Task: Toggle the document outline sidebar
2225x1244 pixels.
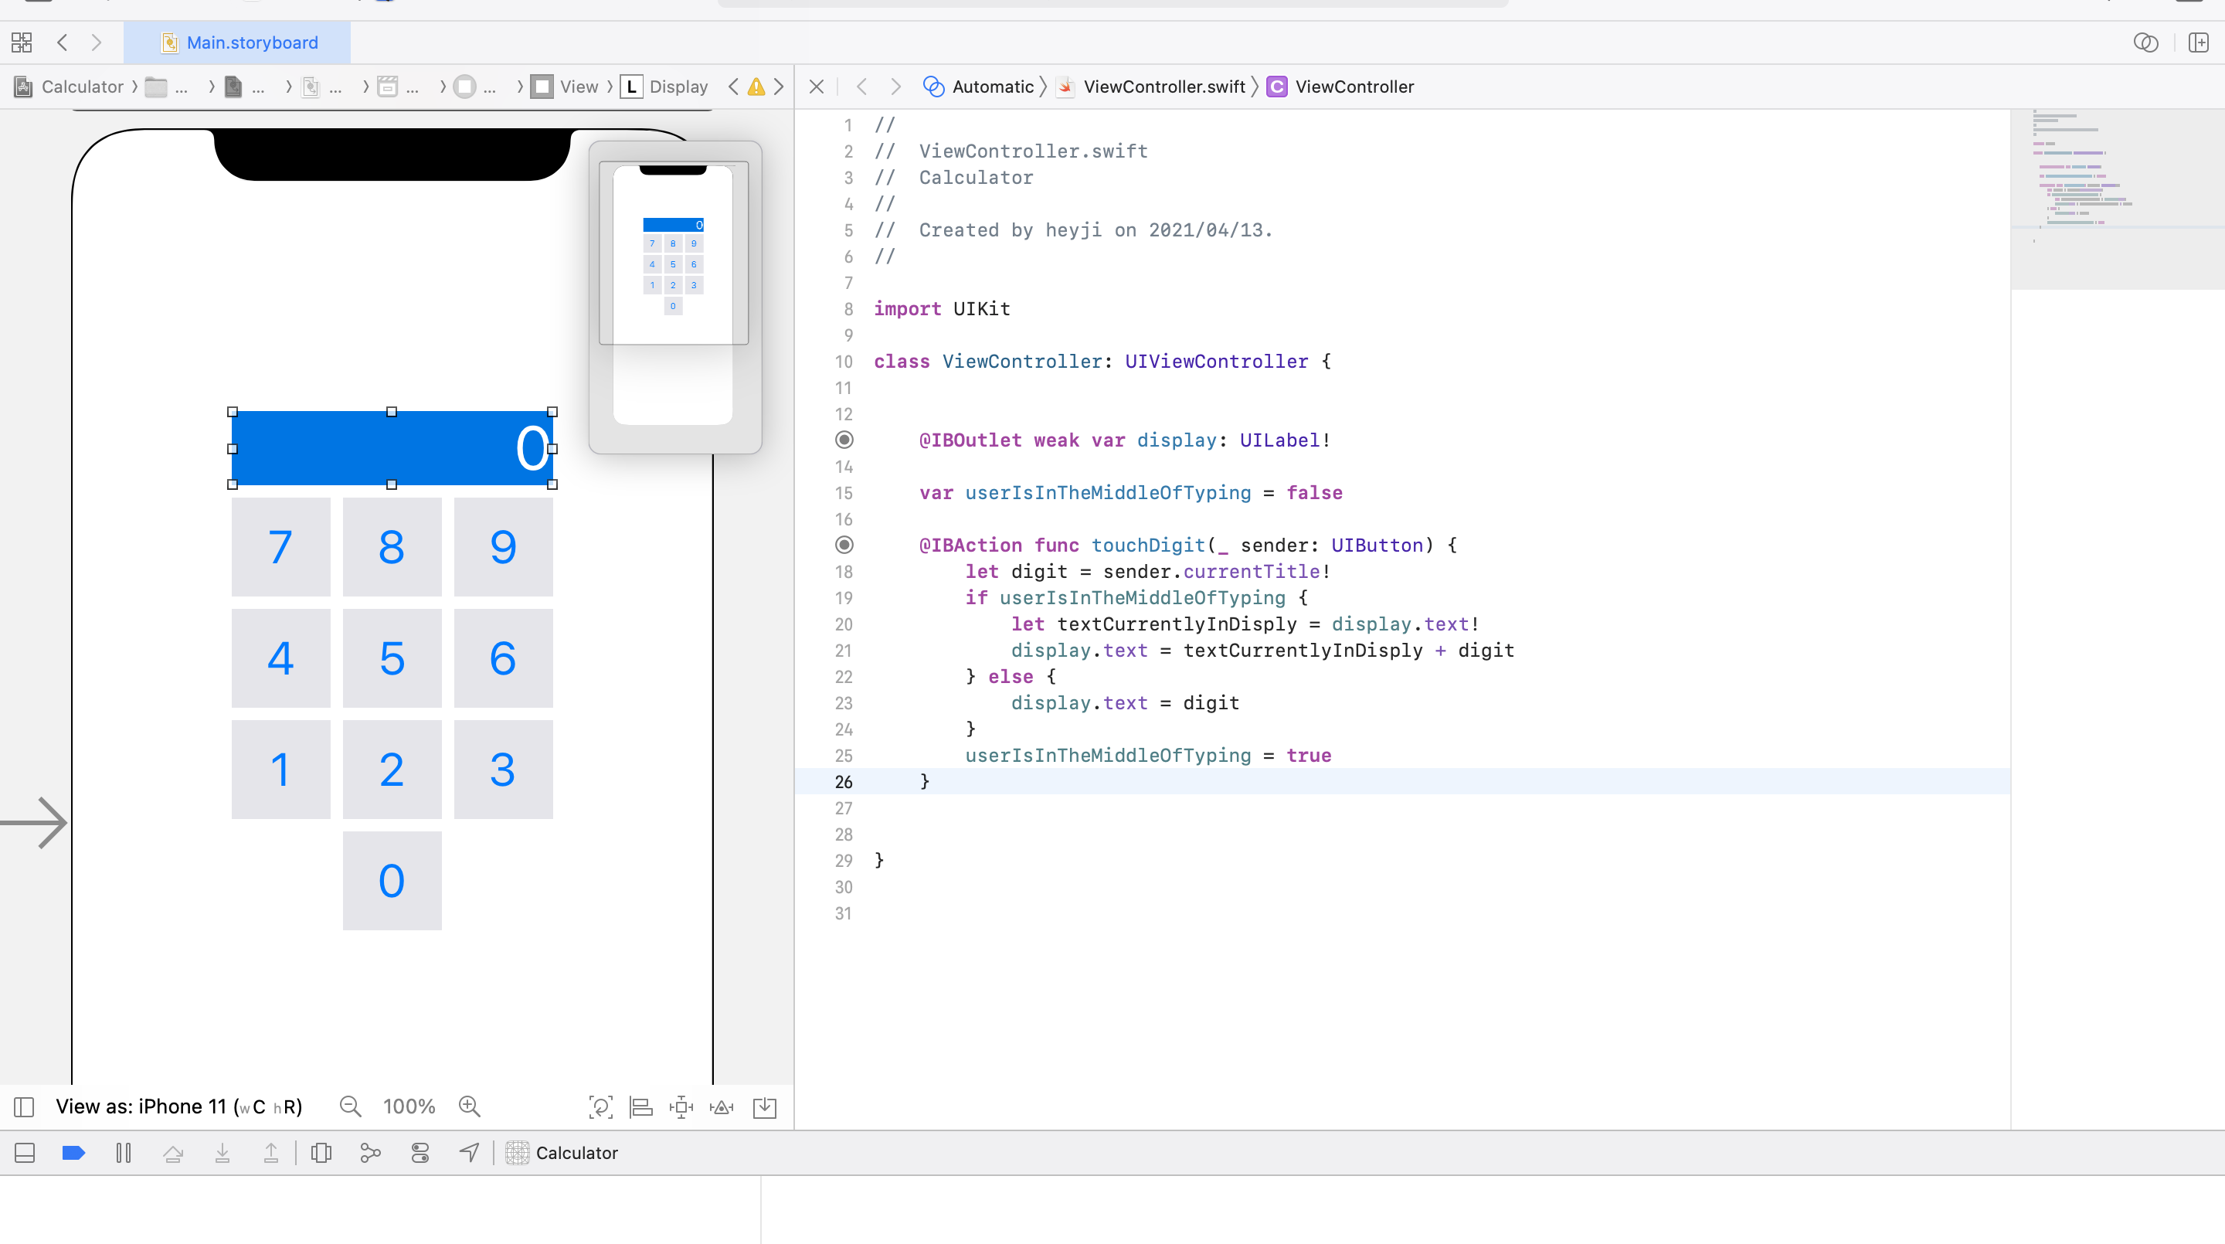Action: [24, 1106]
